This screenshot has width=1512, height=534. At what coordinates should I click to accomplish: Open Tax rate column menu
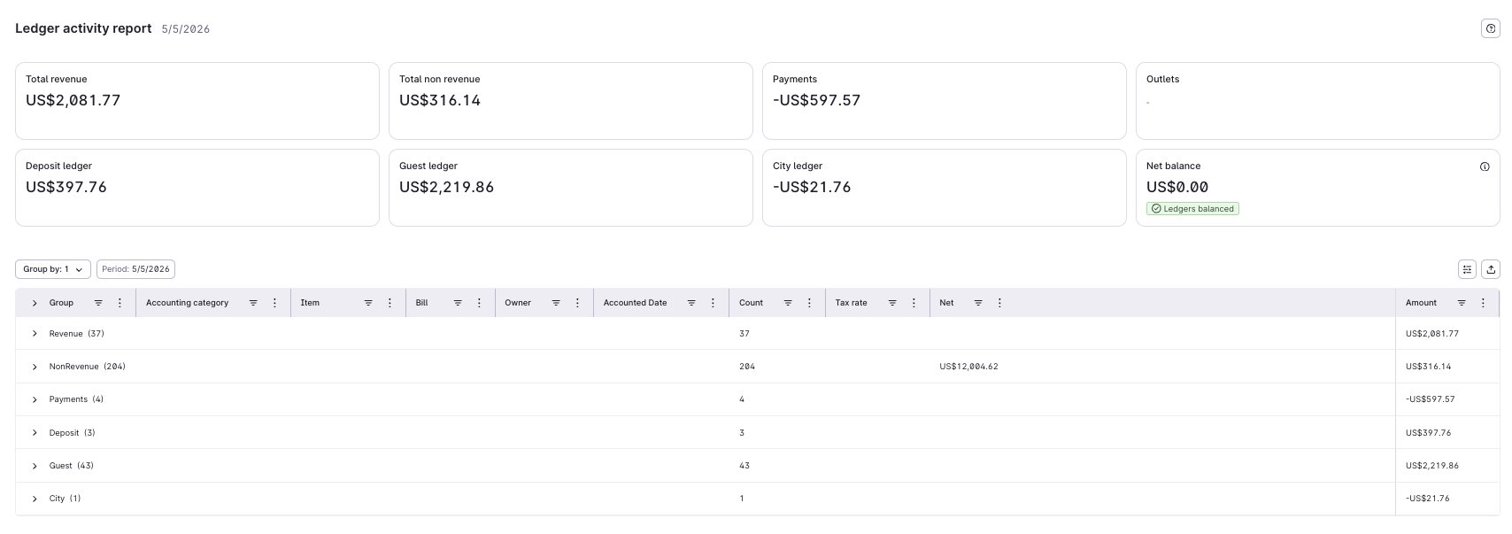click(x=914, y=303)
